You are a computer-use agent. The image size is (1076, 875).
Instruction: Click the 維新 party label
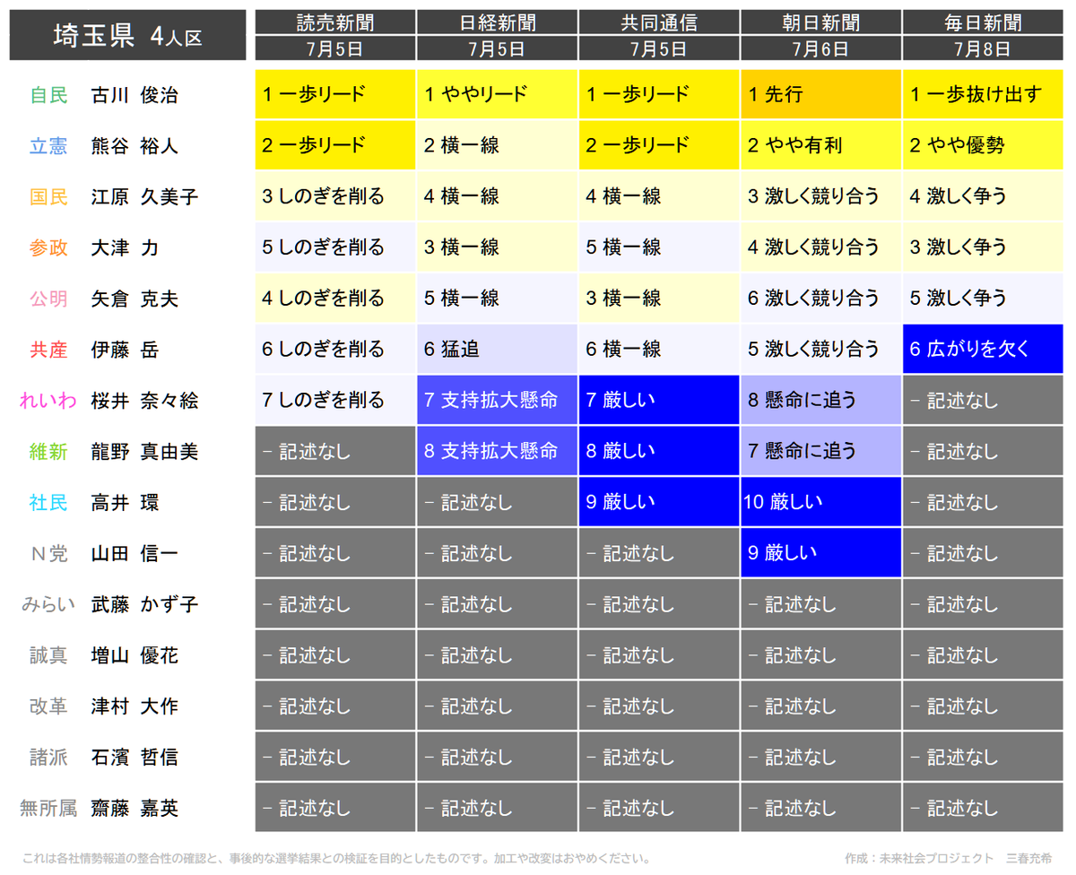pyautogui.click(x=48, y=452)
